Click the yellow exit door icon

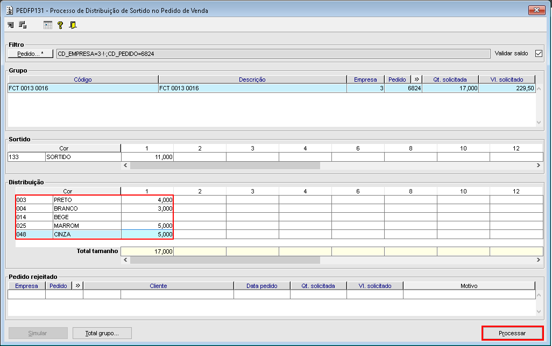(x=73, y=25)
